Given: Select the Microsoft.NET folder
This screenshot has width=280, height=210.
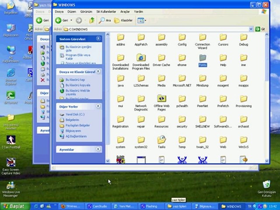Looking at the screenshot, I should [x=182, y=81].
